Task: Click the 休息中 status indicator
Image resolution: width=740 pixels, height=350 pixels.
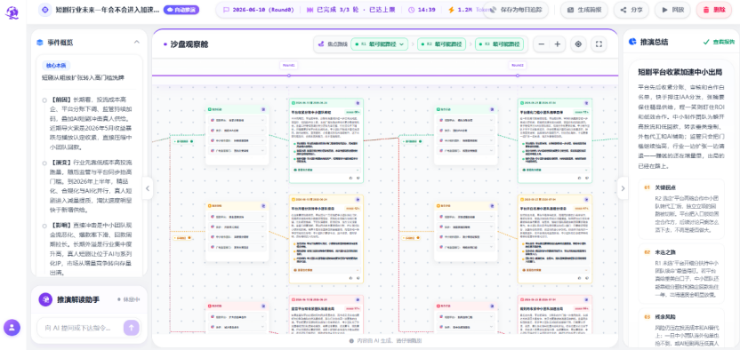Action: [129, 299]
